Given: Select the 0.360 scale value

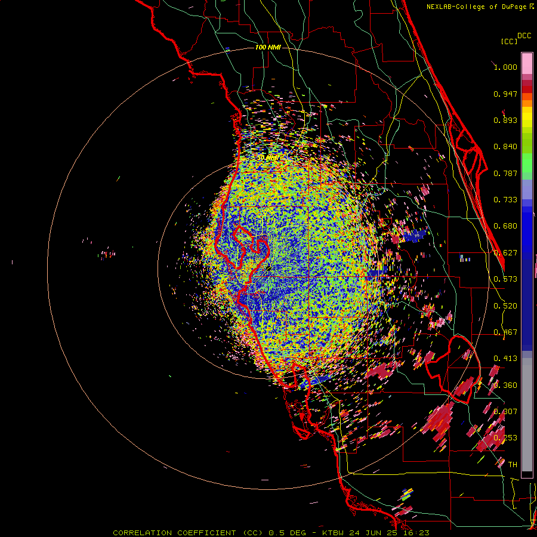Looking at the screenshot, I should point(505,385).
